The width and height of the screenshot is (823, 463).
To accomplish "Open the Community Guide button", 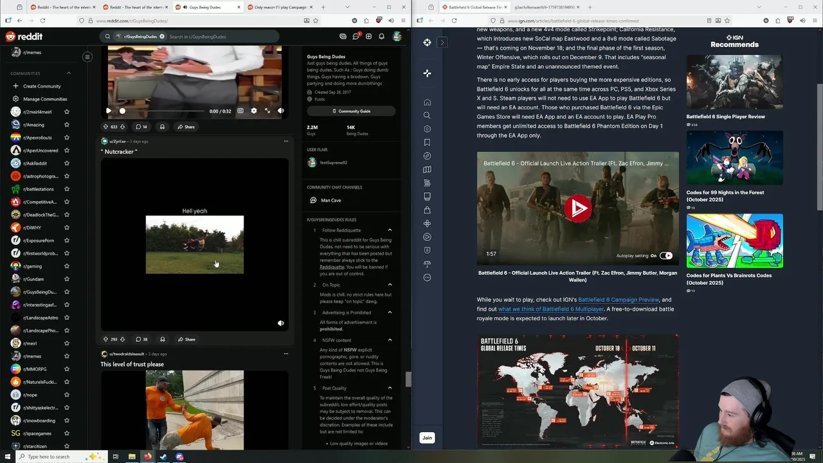I will [351, 111].
